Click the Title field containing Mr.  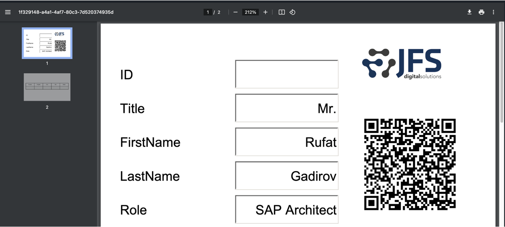[x=287, y=108]
